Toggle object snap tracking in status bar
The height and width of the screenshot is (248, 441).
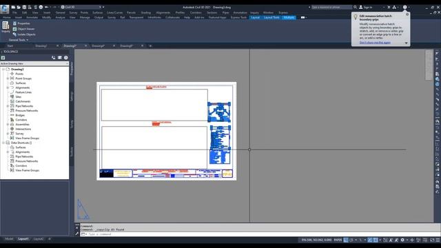[x=370, y=240]
